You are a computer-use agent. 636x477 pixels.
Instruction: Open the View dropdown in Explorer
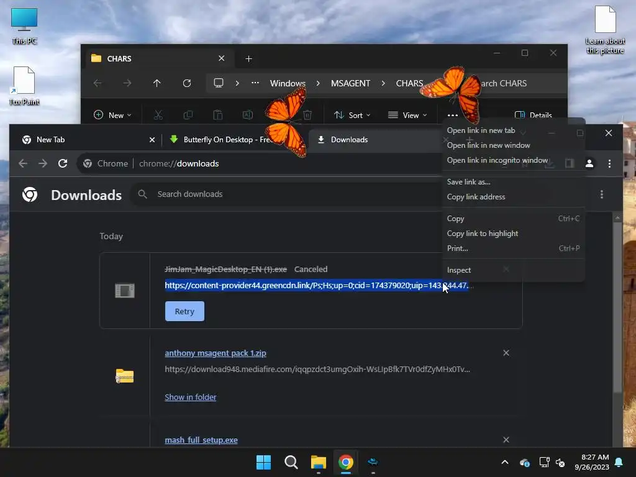pos(407,115)
